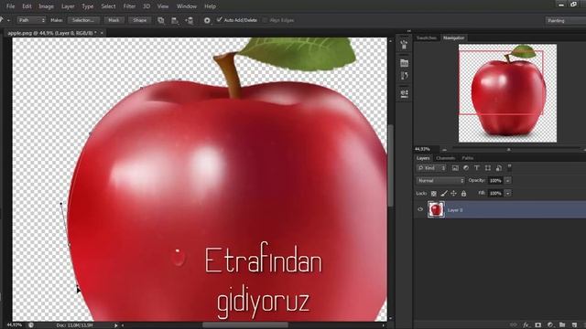This screenshot has width=586, height=329.
Task: Open the path alignment icon
Action: coord(175,20)
